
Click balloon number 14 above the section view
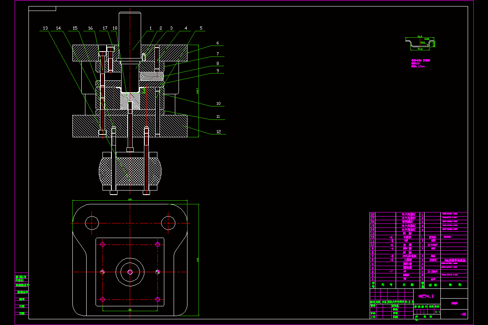pos(59,28)
